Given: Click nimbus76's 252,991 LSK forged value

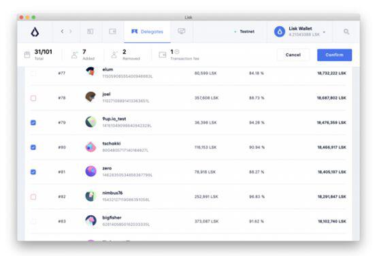Looking at the screenshot, I should 206,197.
